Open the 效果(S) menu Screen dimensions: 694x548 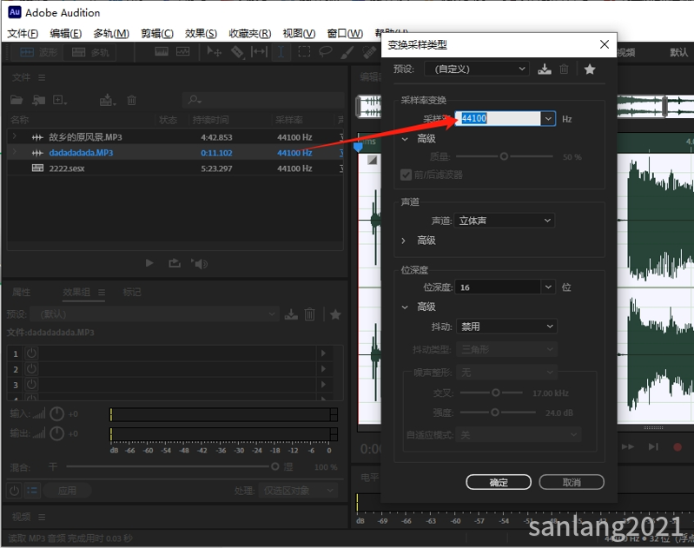point(201,34)
